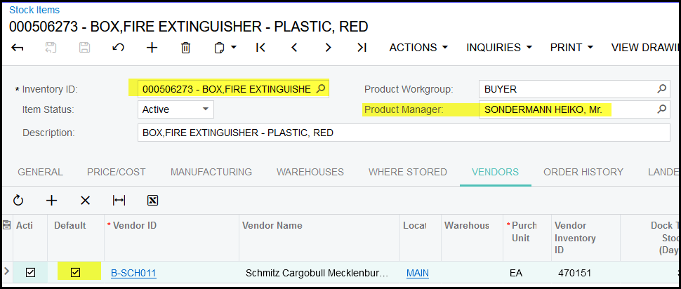
Task: Go to the last record
Action: click(x=362, y=48)
